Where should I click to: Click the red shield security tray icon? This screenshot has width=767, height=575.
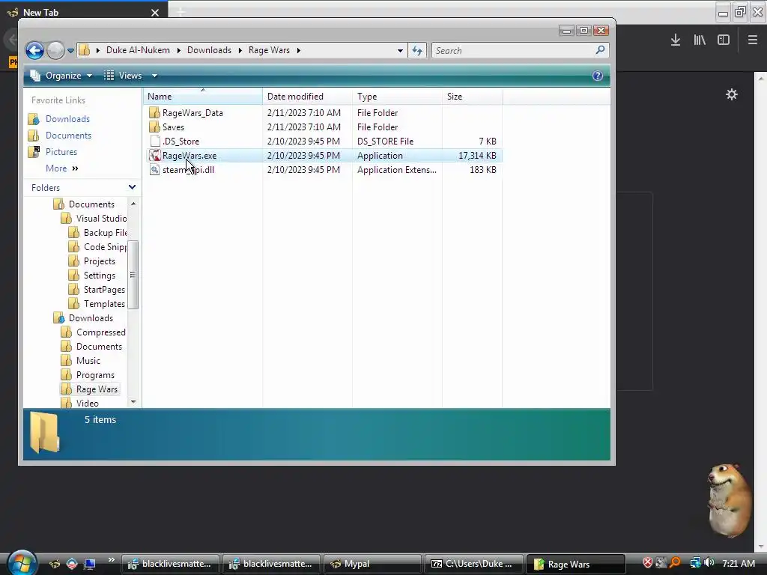click(x=648, y=563)
